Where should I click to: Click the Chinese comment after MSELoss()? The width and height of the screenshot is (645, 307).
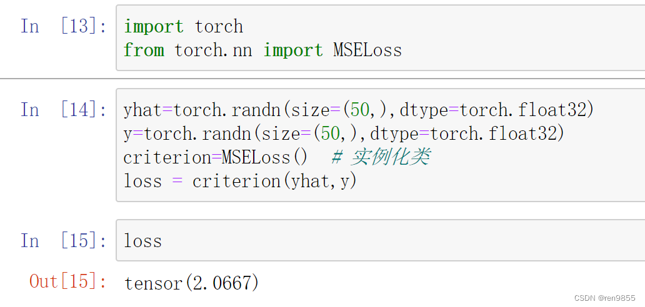(381, 158)
